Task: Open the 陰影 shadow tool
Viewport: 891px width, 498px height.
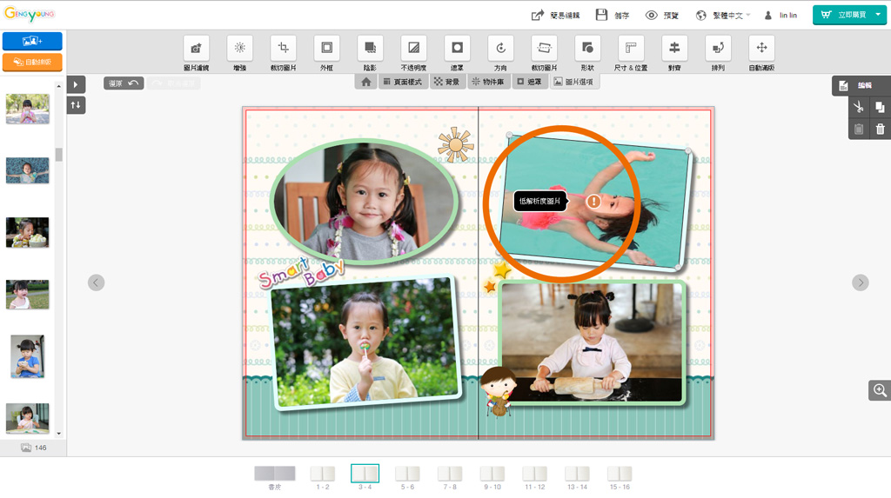Action: (x=370, y=53)
